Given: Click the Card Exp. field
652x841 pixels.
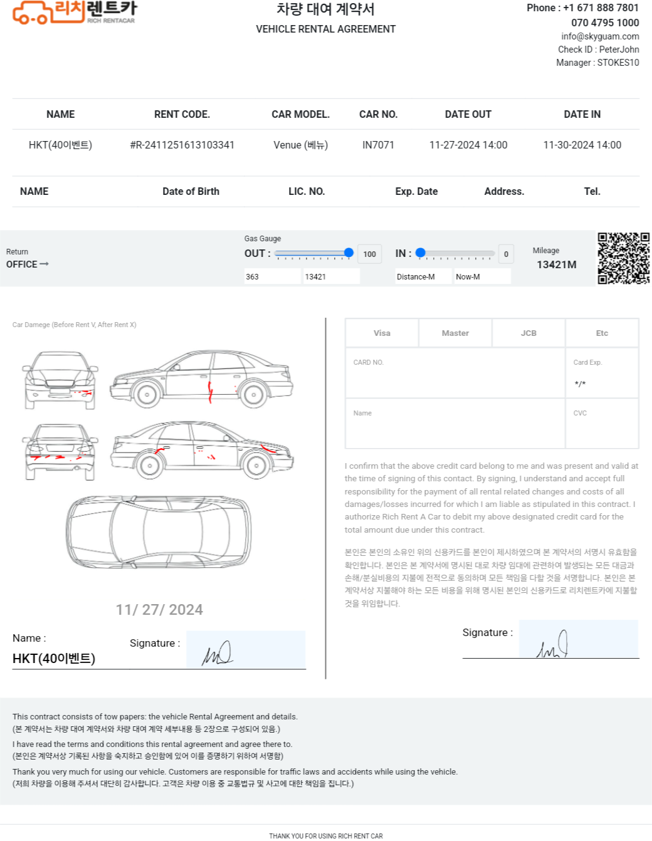Looking at the screenshot, I should [602, 373].
